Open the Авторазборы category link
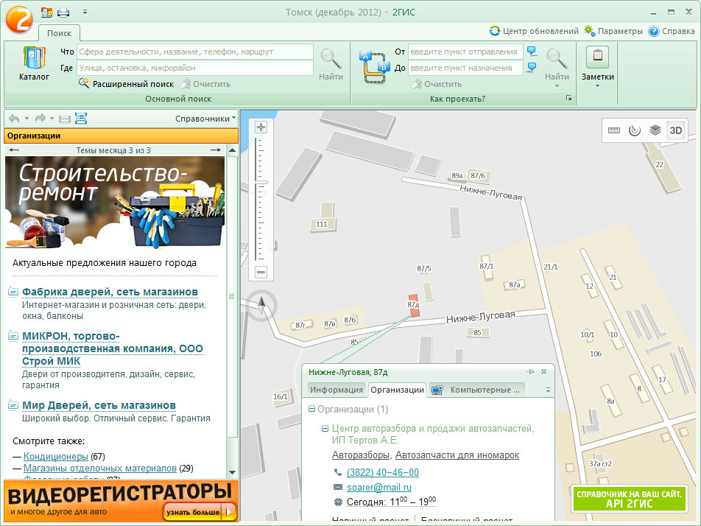Screen dimensions: 701x526 362,455
